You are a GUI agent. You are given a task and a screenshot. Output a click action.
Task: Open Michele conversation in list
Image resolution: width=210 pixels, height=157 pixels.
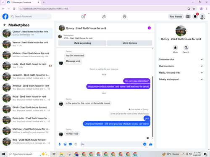[27, 55]
